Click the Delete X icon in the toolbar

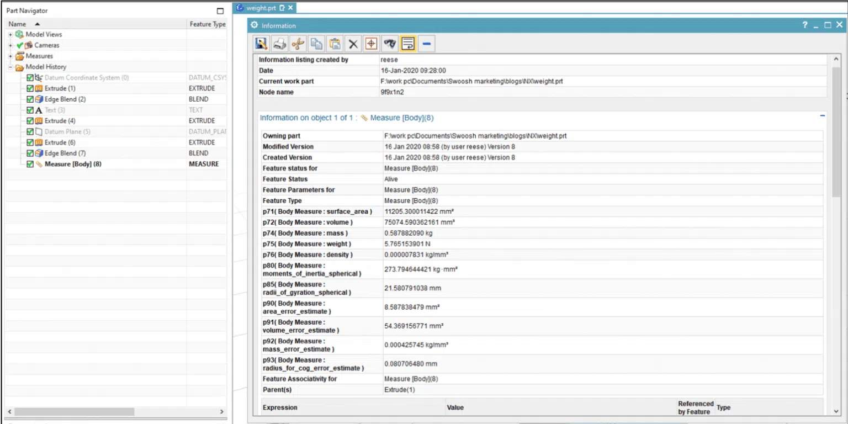353,44
